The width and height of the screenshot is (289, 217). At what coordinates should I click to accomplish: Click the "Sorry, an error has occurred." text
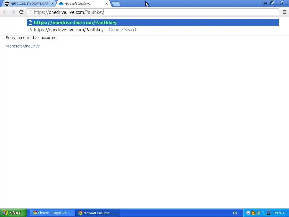(x=32, y=38)
